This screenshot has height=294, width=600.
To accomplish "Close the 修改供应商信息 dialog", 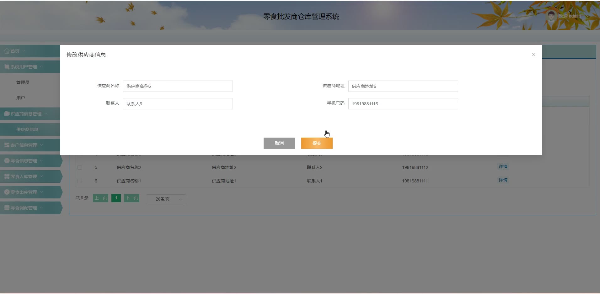I will (x=533, y=55).
